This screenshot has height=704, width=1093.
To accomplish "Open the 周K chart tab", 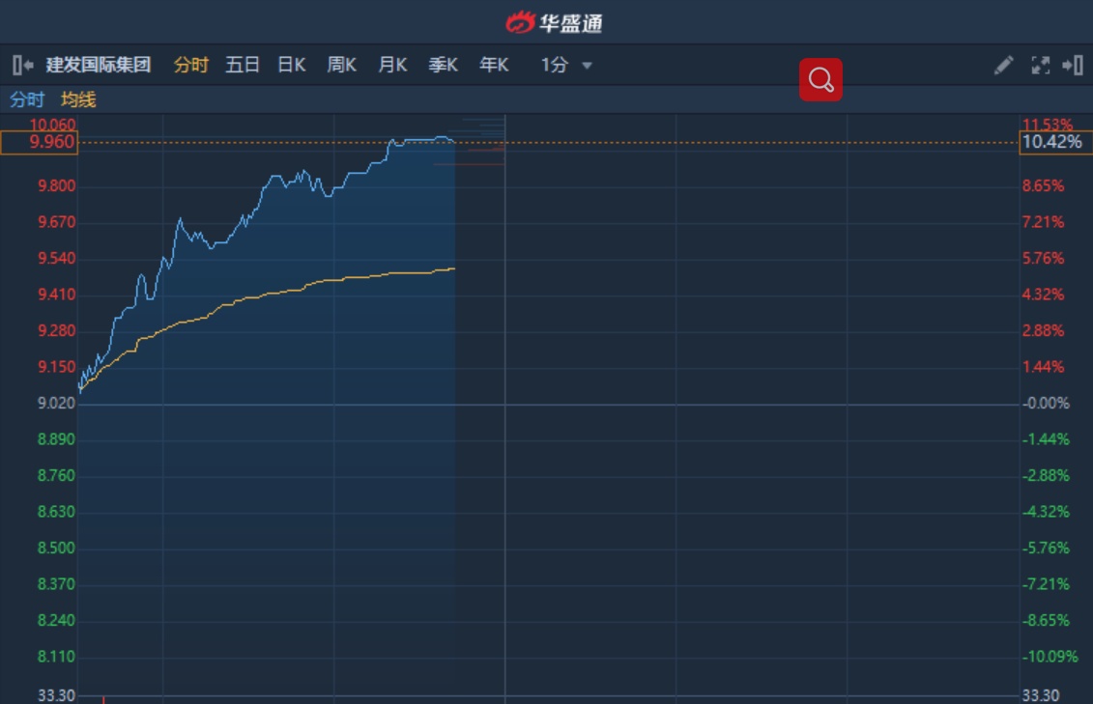I will (x=342, y=65).
